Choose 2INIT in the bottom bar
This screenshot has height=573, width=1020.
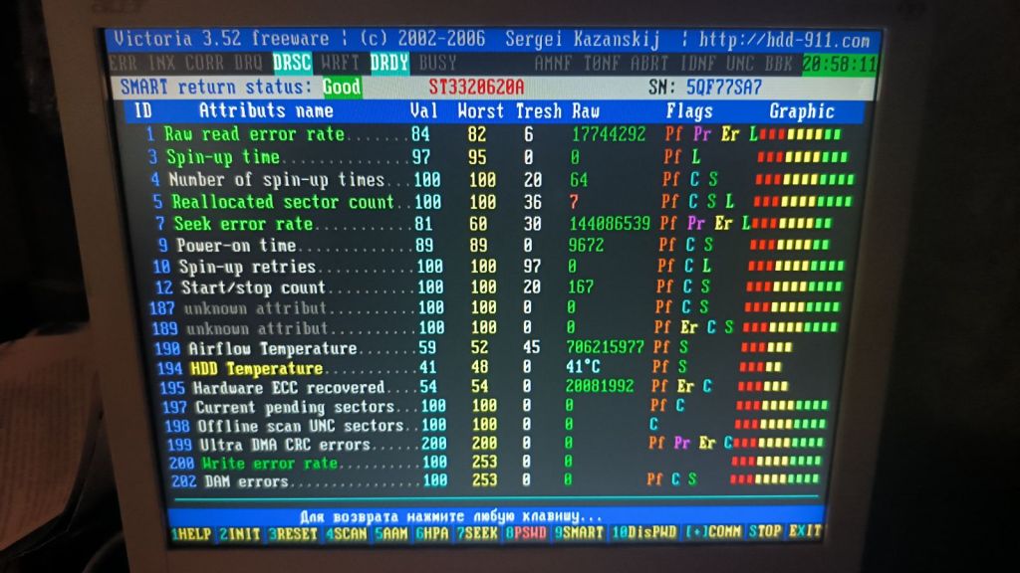pos(240,534)
